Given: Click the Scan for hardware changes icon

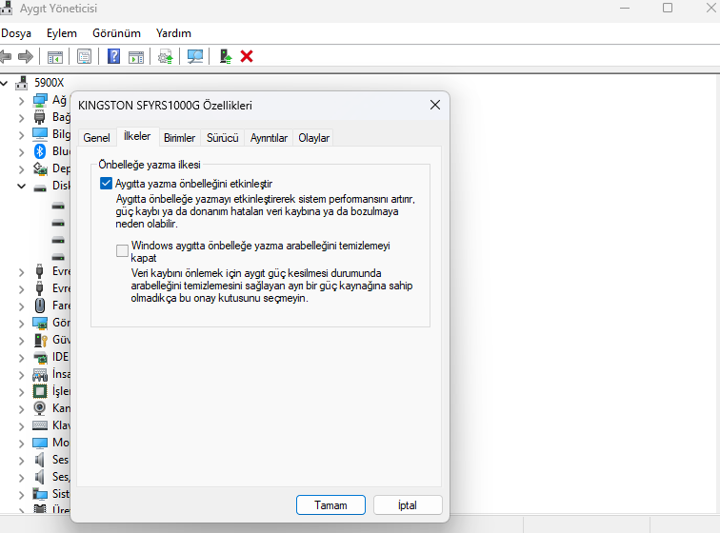Looking at the screenshot, I should point(195,57).
